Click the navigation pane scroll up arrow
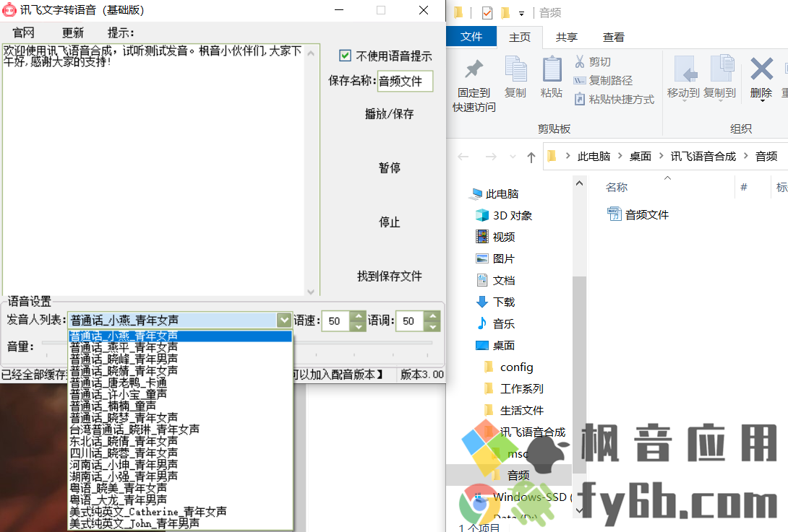 click(580, 183)
